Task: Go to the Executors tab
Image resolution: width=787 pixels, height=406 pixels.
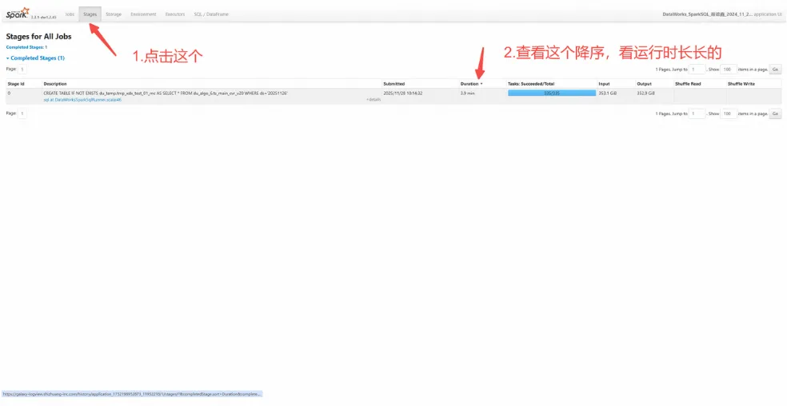Action: [x=174, y=14]
